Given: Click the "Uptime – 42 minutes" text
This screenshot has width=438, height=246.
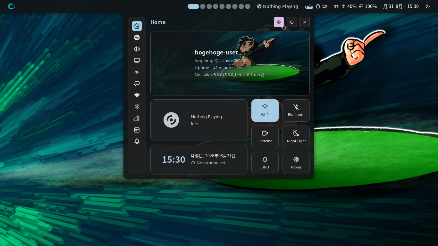Looking at the screenshot, I should coord(215,68).
